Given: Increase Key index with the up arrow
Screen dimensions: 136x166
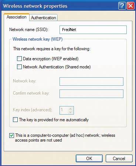Looking at the screenshot, I should coord(71,109).
